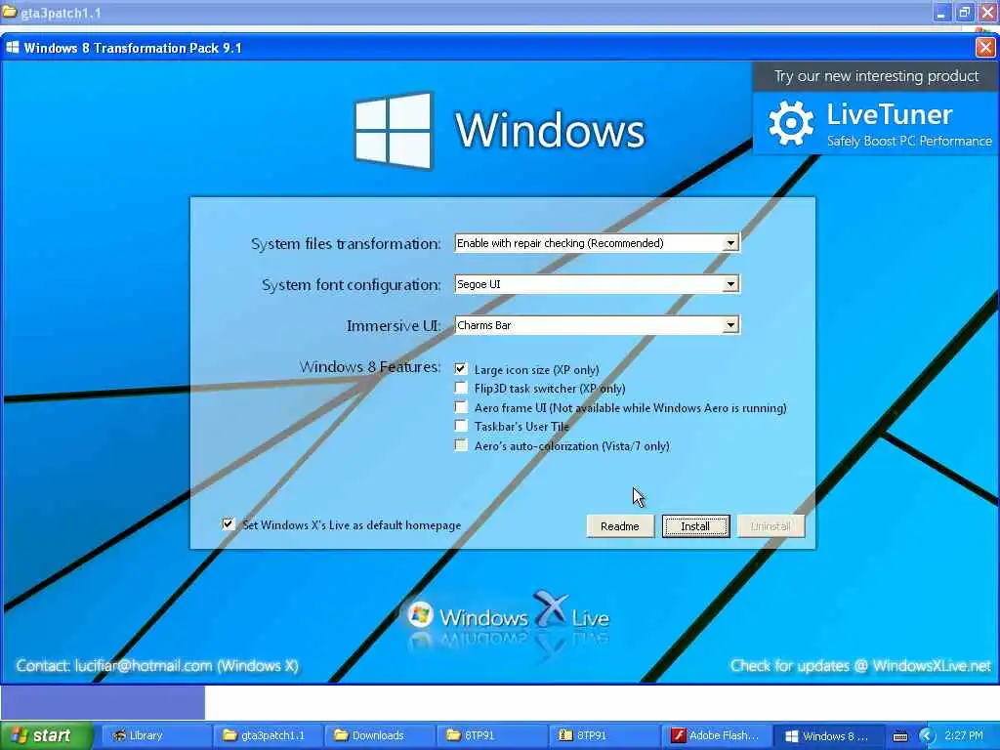Switch to 8TP91 archive taskbar item
The height and width of the screenshot is (750, 1000).
(604, 736)
